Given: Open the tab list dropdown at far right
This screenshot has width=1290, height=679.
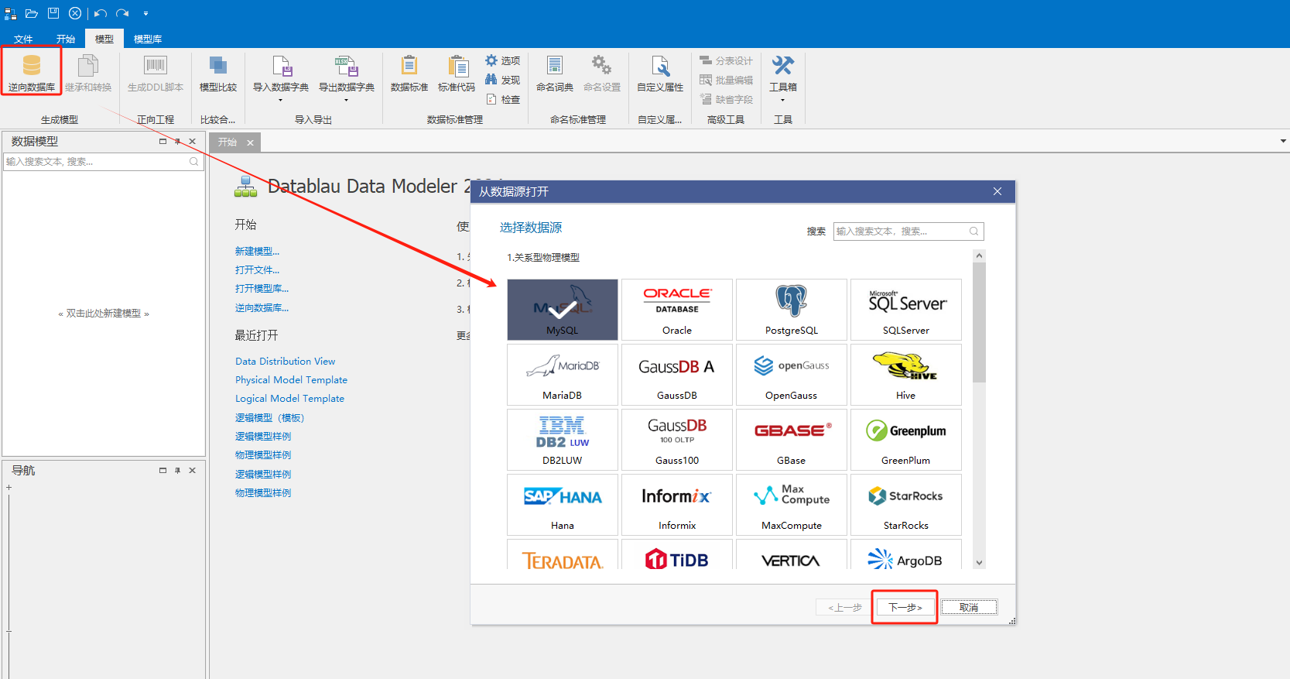Looking at the screenshot, I should pos(1283,141).
